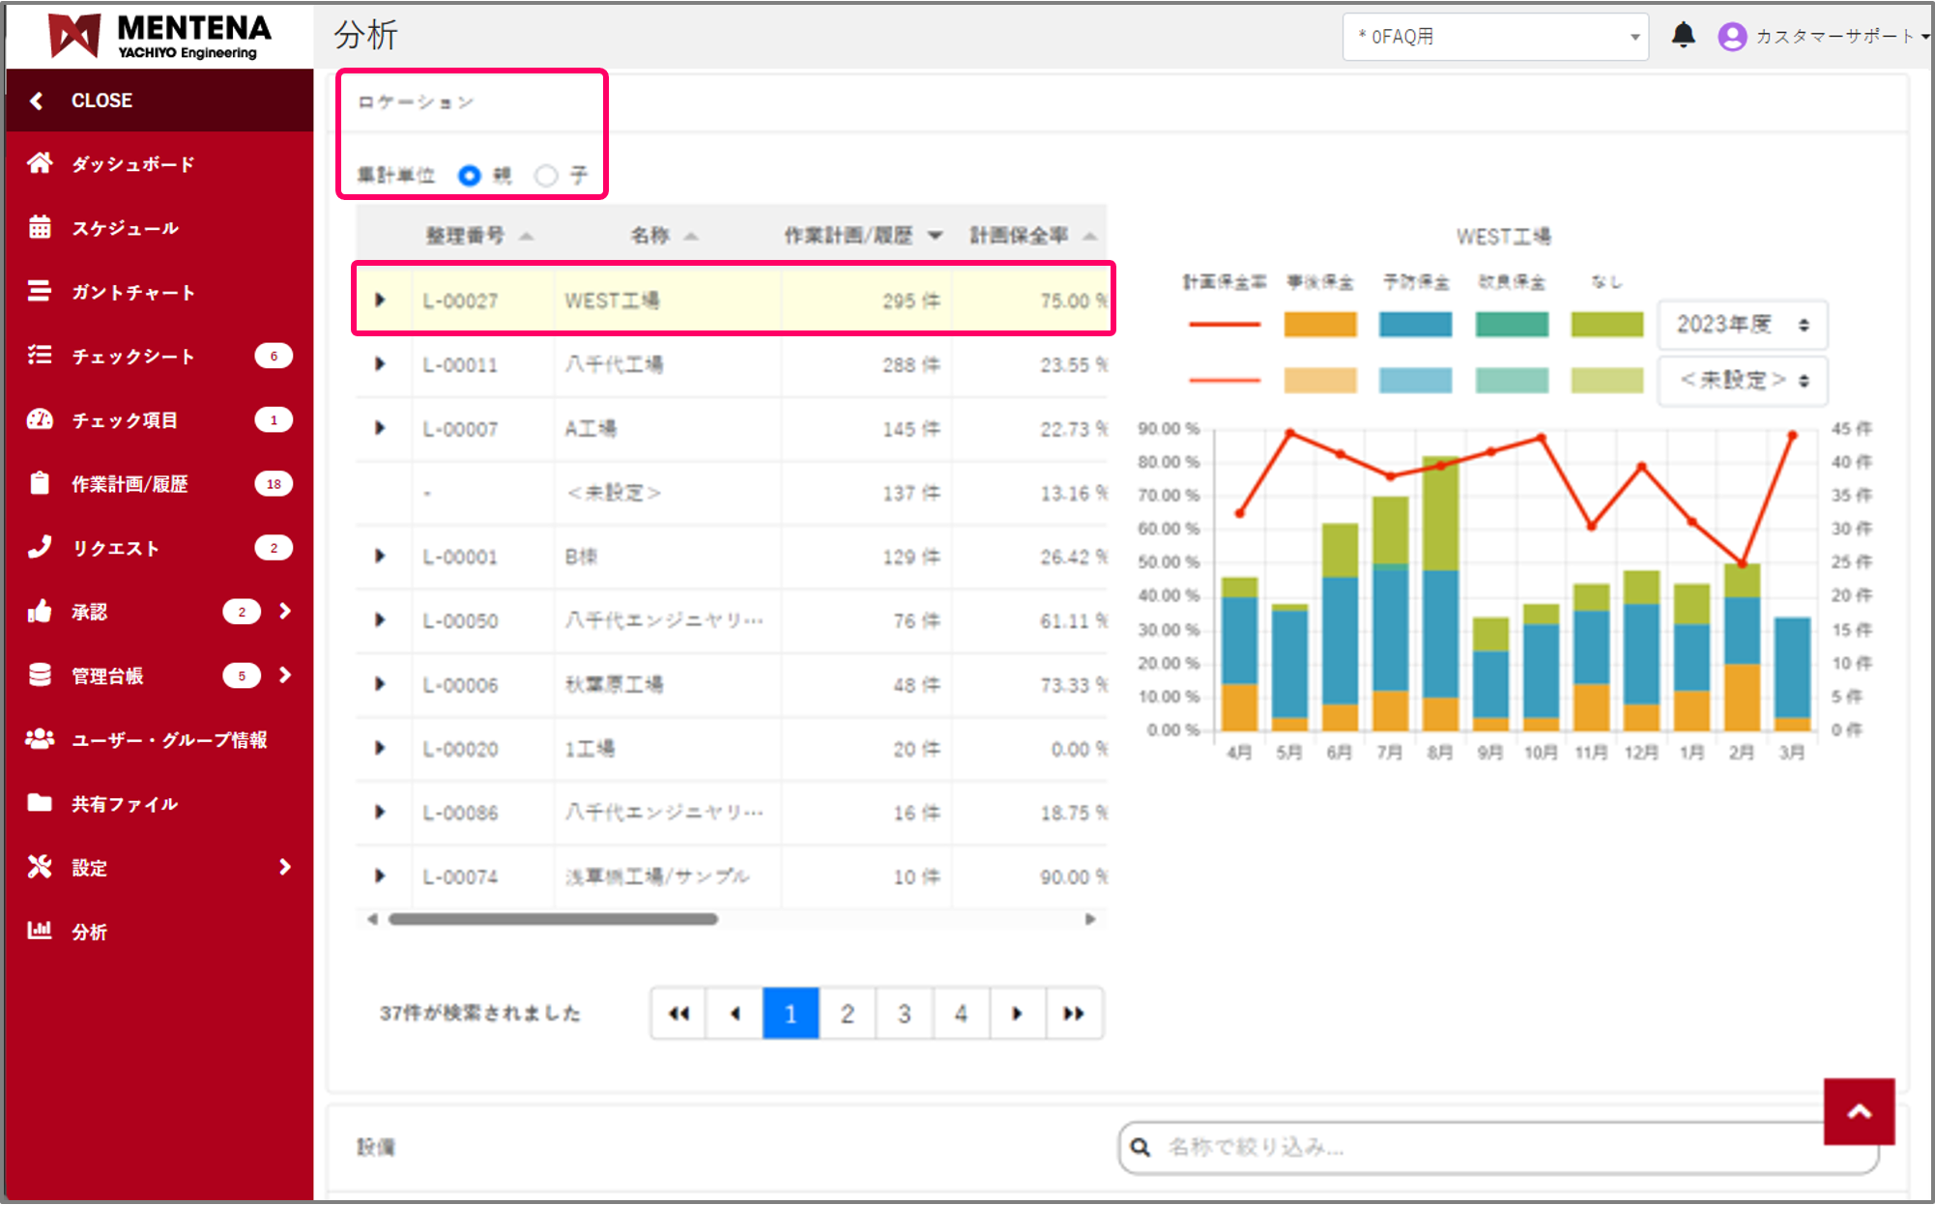Open the checksheet list icon

pyautogui.click(x=40, y=356)
